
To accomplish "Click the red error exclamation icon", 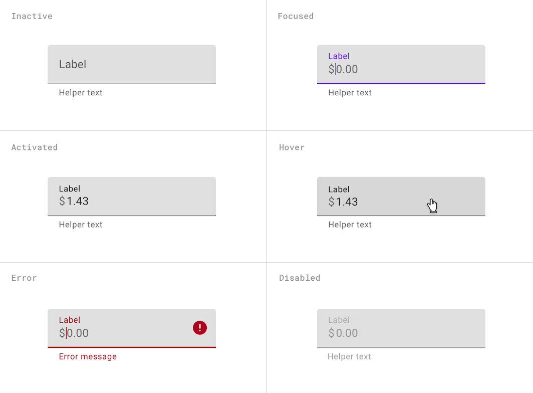I will (x=200, y=328).
